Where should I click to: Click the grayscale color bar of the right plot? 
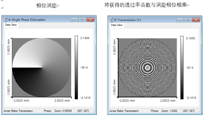(182, 68)
